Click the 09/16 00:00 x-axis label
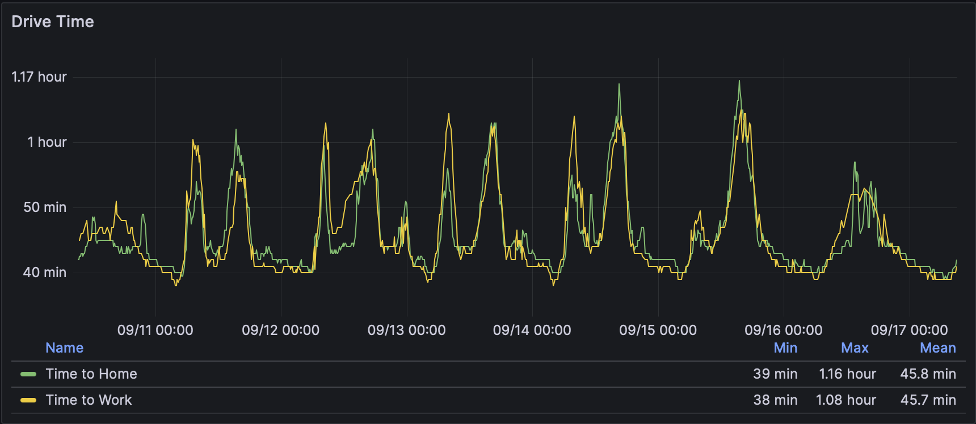Viewport: 976px width, 424px height. pyautogui.click(x=784, y=330)
